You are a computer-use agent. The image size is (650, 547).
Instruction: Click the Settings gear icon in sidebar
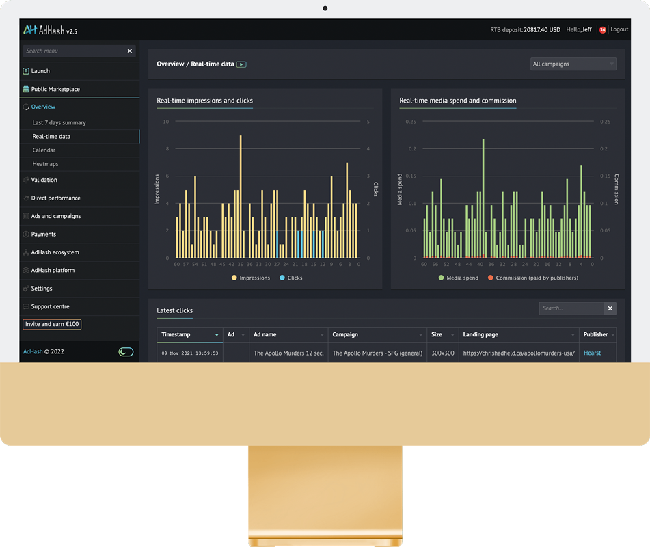26,289
